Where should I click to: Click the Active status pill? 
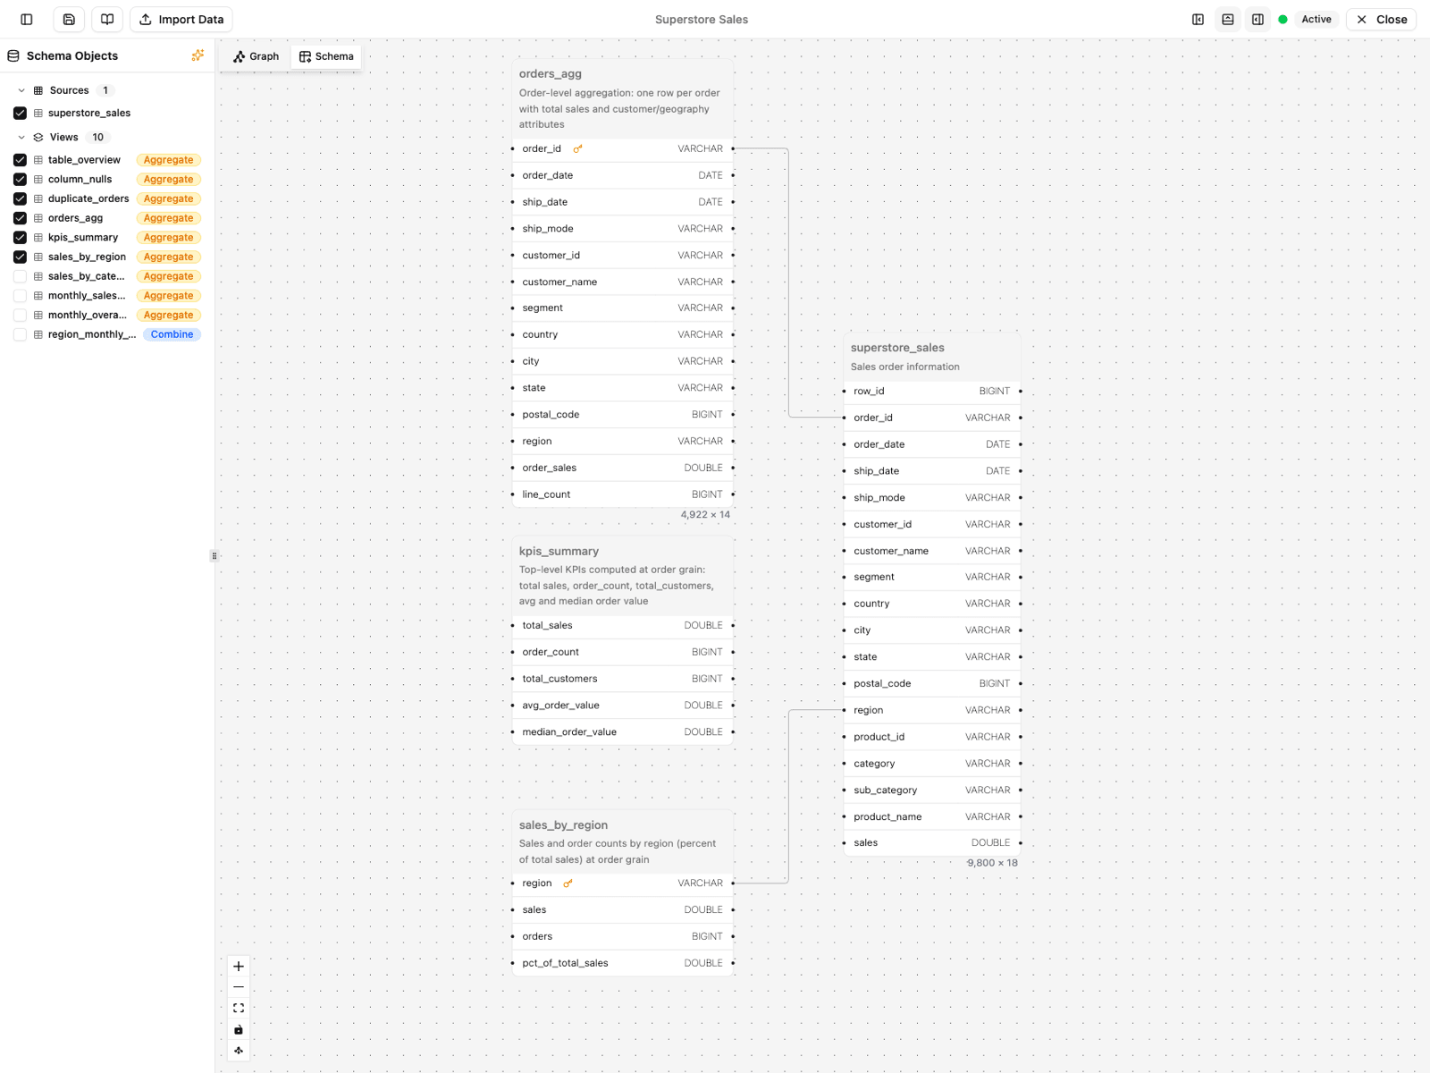click(1316, 19)
